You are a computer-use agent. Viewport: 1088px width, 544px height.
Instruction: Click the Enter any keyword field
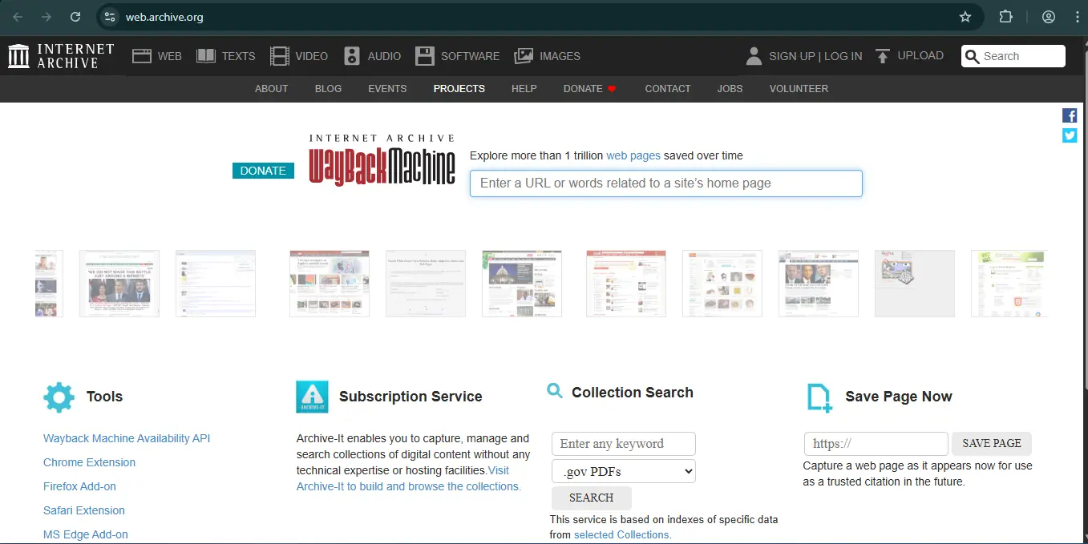click(623, 444)
